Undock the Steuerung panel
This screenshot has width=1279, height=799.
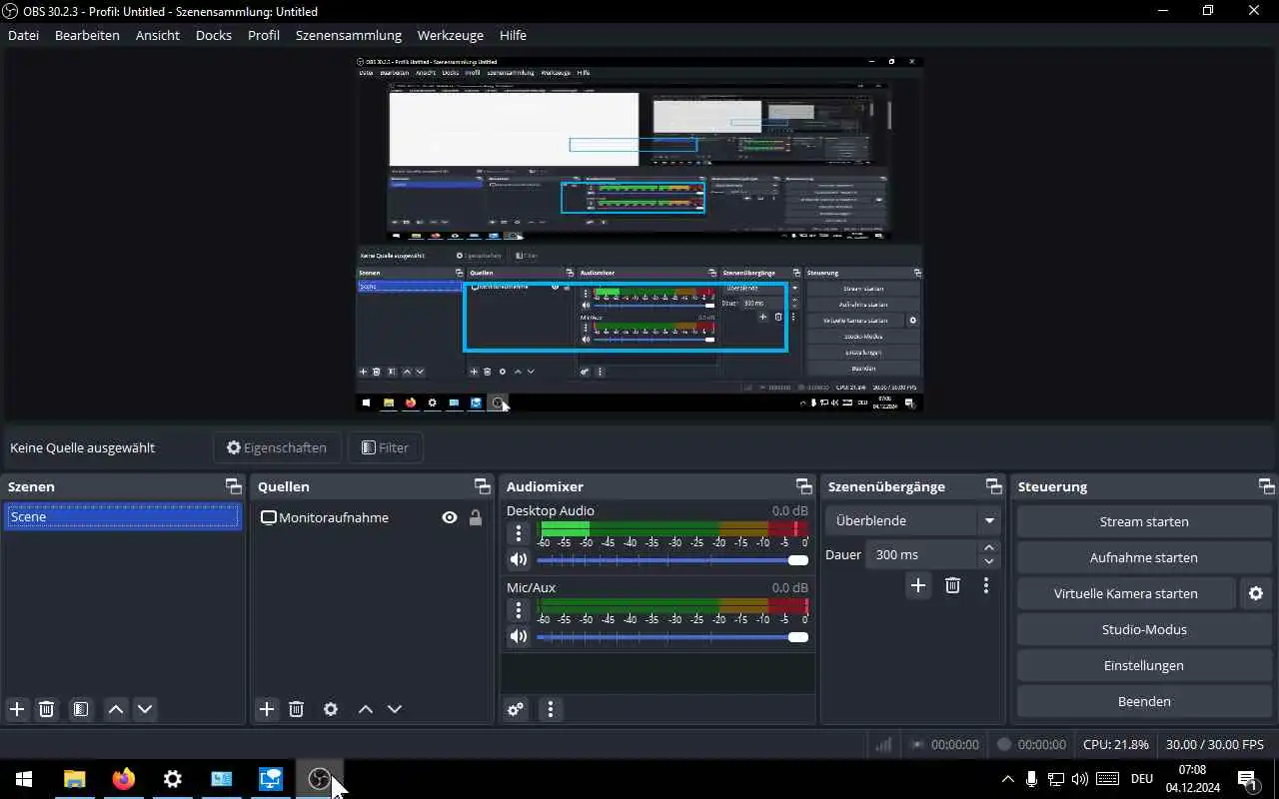coord(1267,486)
